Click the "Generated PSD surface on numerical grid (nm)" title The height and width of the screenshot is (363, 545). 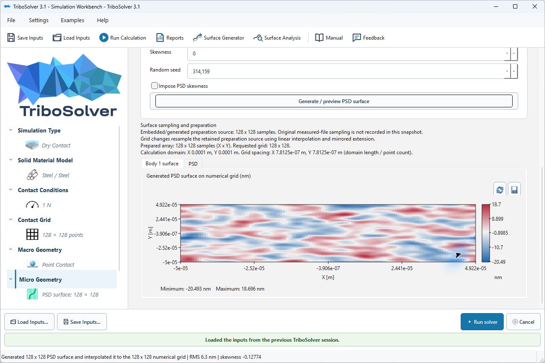pyautogui.click(x=198, y=176)
